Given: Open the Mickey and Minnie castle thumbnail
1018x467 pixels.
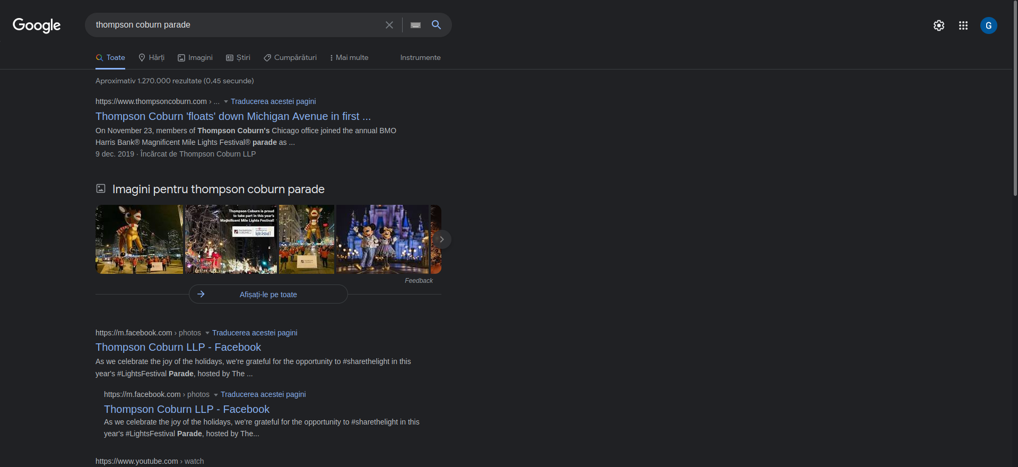Looking at the screenshot, I should (x=382, y=239).
